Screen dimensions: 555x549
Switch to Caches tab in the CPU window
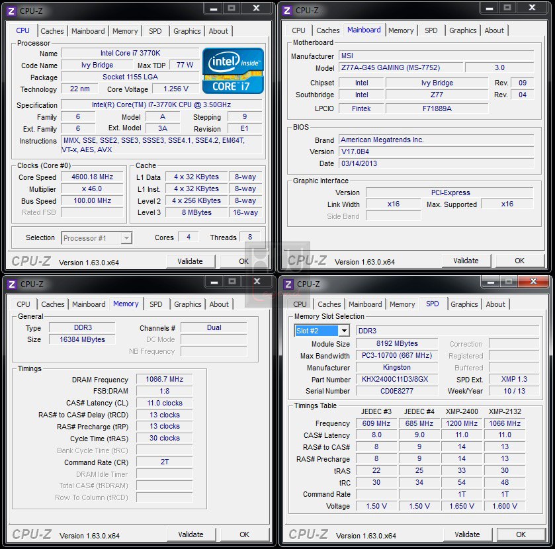pyautogui.click(x=52, y=31)
